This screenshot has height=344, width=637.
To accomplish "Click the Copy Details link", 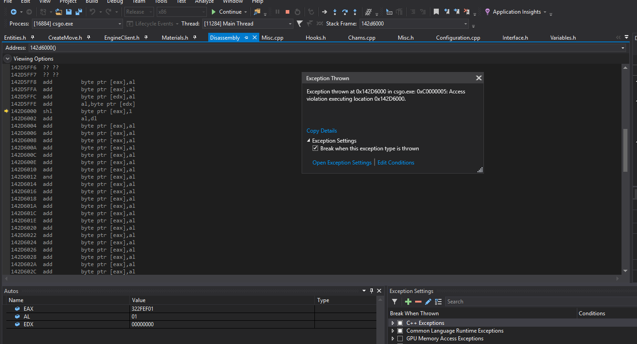I will pyautogui.click(x=322, y=131).
